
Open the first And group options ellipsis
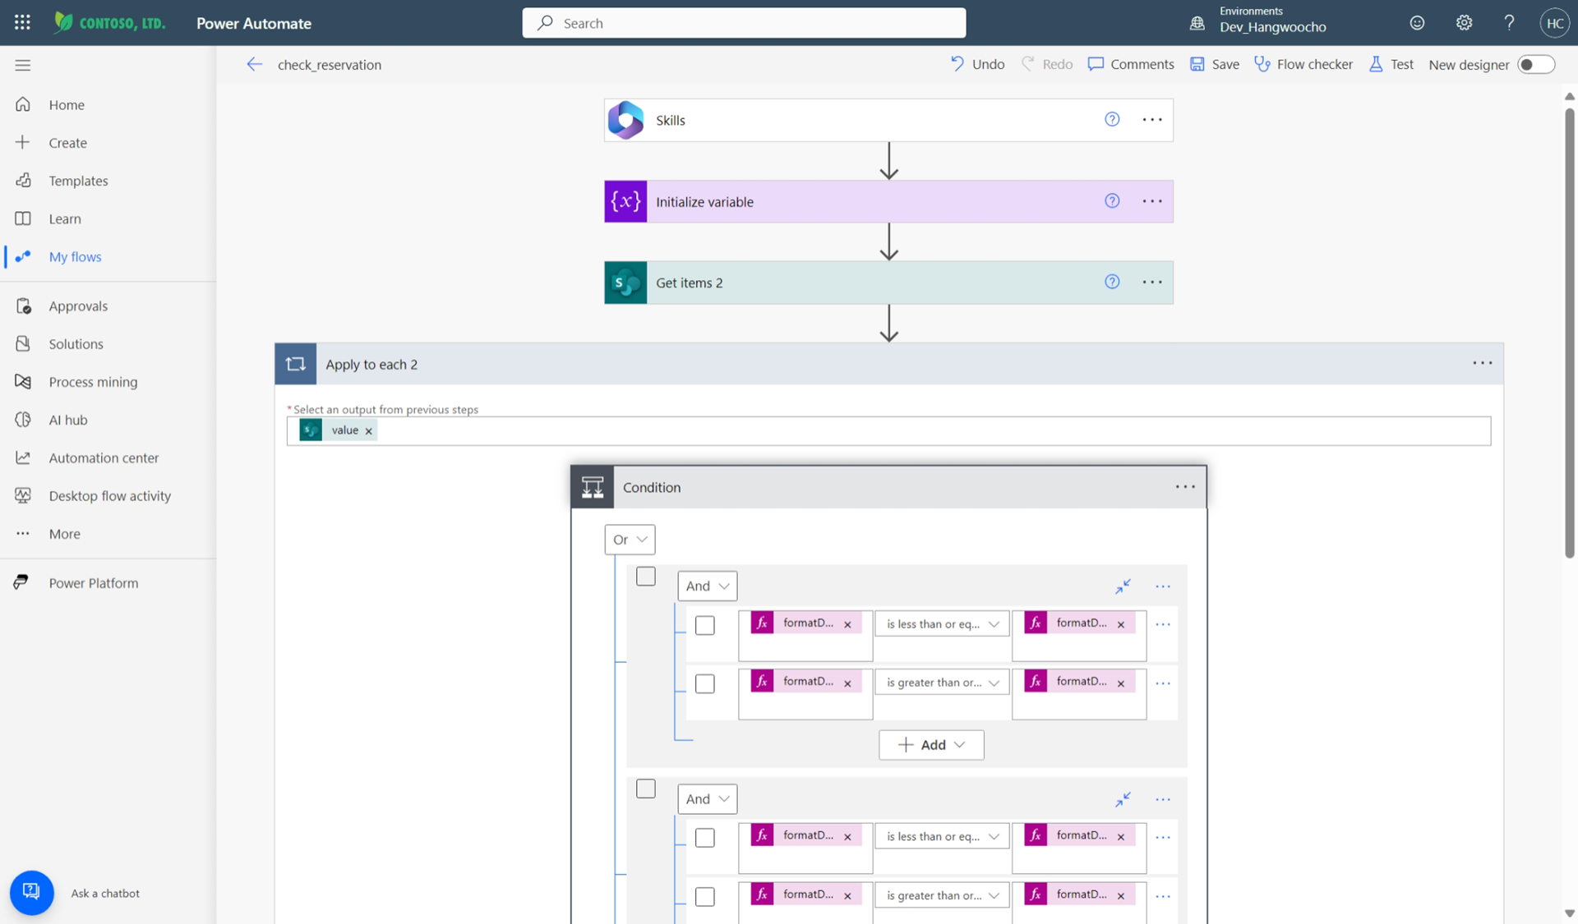[x=1163, y=586]
